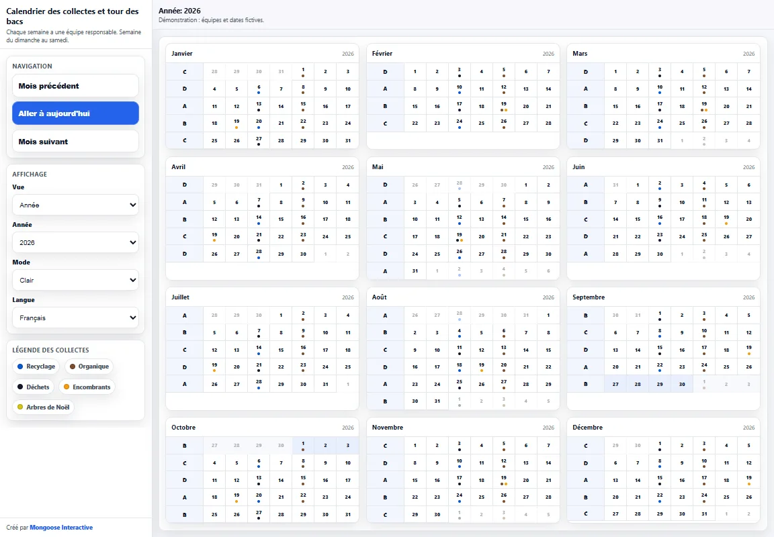Select June 23 in the Juin calendar
The width and height of the screenshot is (774, 537).
pyautogui.click(x=660, y=237)
